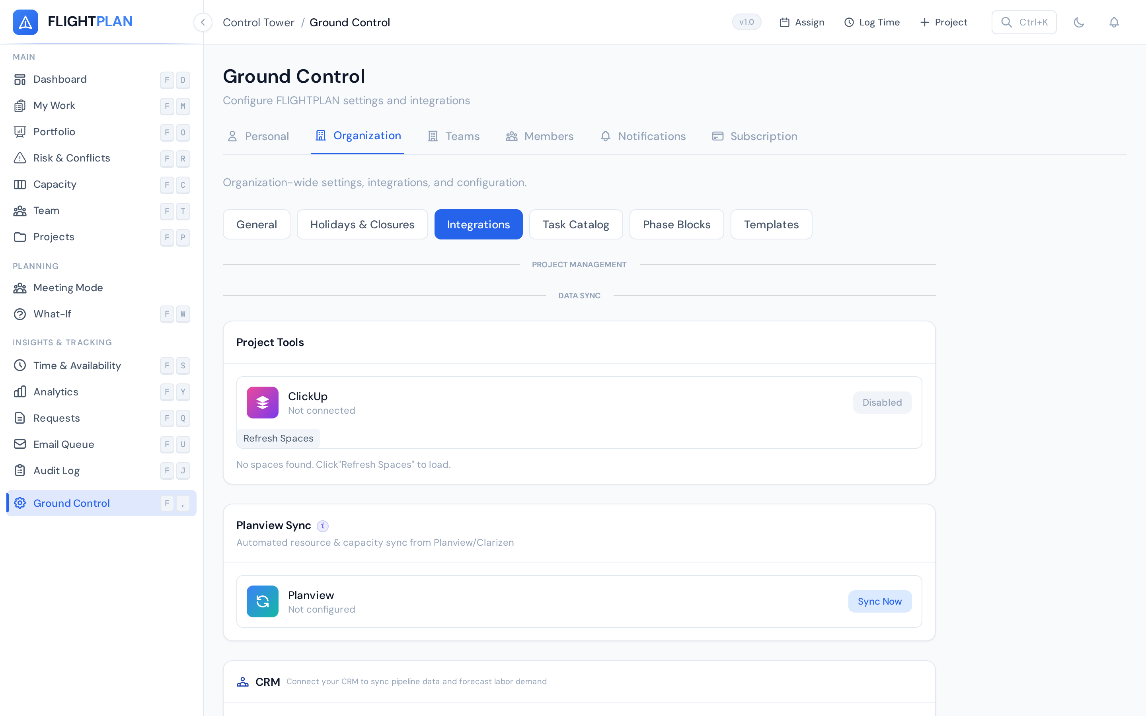Open the My Work page icon
The image size is (1146, 716).
point(20,105)
